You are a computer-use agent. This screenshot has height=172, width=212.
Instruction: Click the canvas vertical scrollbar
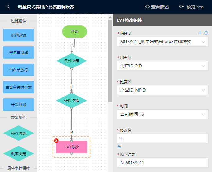(x=110, y=62)
